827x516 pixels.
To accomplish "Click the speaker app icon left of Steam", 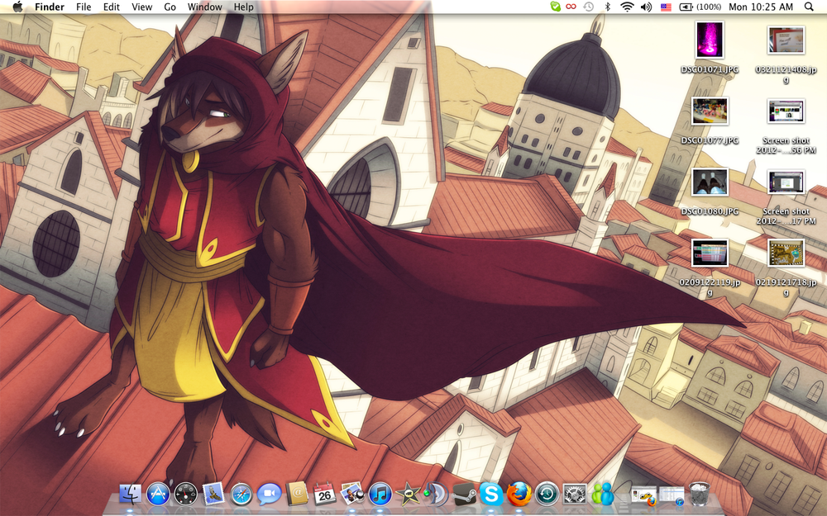I will point(436,494).
